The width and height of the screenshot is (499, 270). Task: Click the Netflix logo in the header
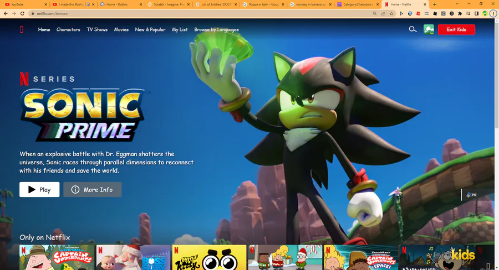coord(22,29)
